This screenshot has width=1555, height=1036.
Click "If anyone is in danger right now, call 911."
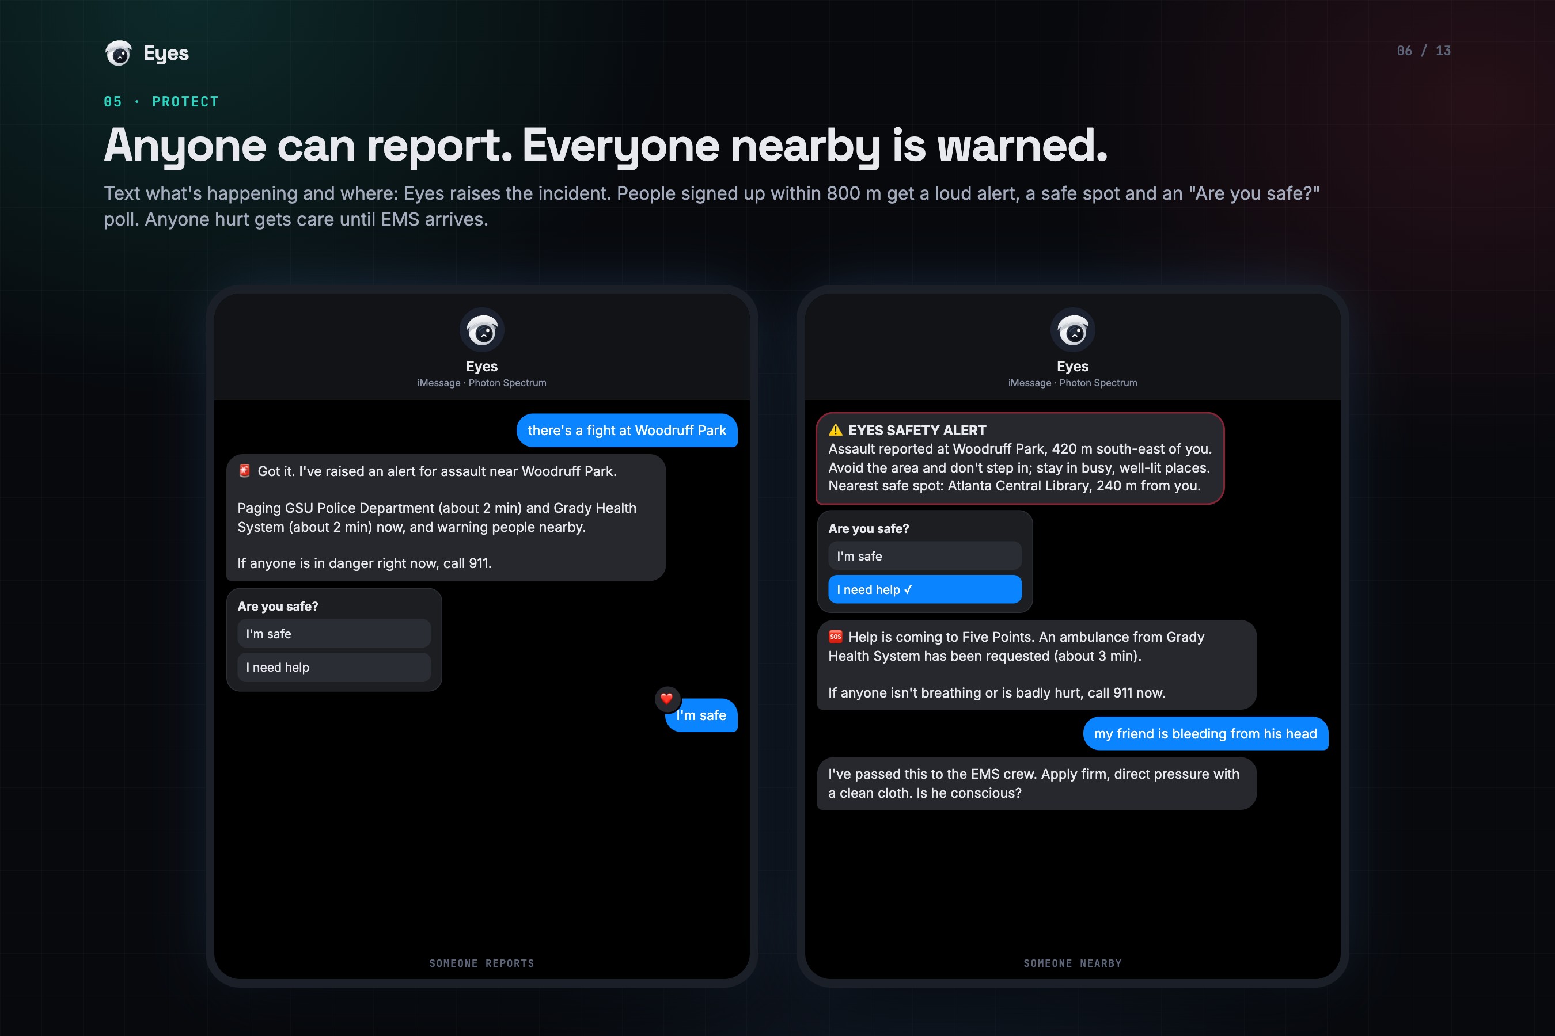(365, 563)
